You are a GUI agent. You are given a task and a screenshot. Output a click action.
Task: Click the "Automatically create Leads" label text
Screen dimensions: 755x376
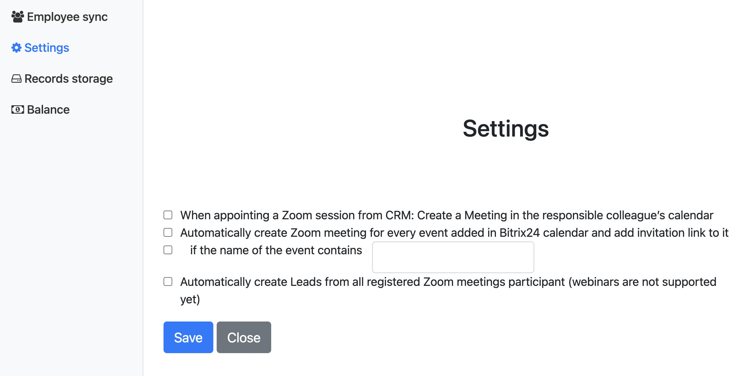[448, 282]
